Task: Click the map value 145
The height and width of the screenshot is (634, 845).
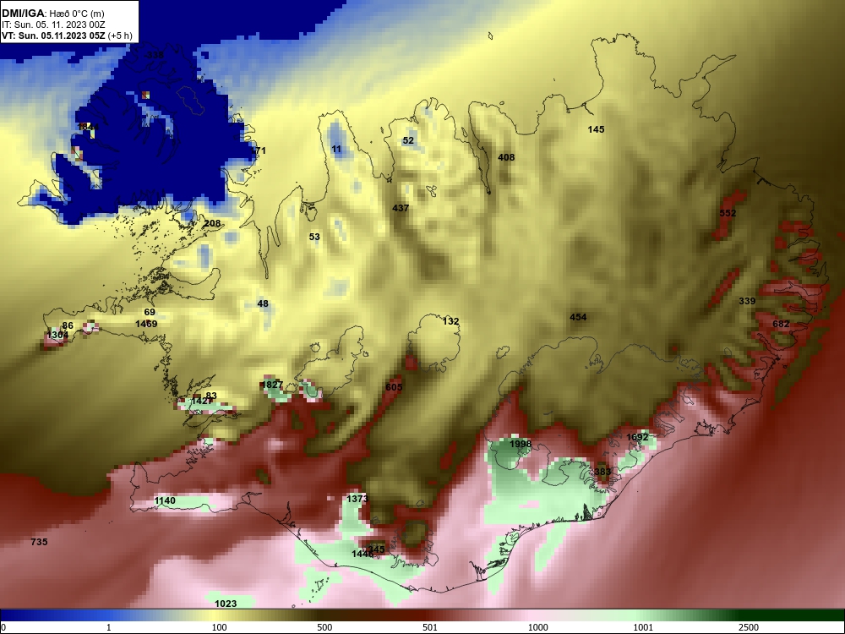Action: pyautogui.click(x=596, y=129)
